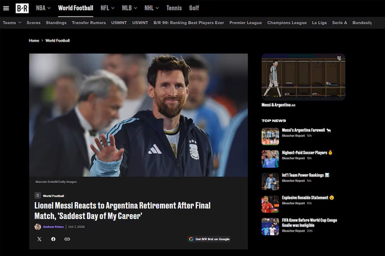Copy the article link icon
This screenshot has height=256, width=385.
[x=67, y=239]
